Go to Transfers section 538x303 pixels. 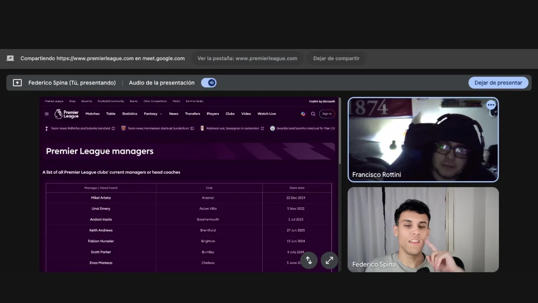[x=193, y=114]
